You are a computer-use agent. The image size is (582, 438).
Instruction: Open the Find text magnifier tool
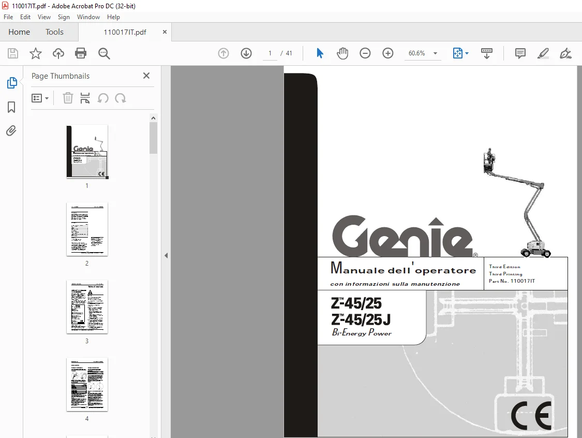pyautogui.click(x=104, y=53)
